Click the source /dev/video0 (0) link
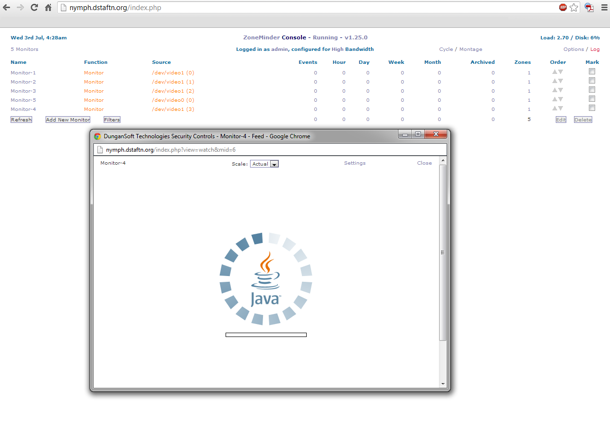 [173, 100]
